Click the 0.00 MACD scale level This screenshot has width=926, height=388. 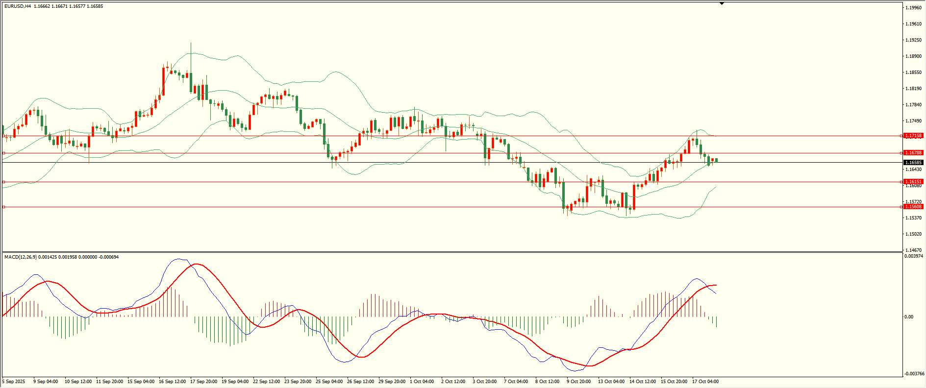(x=908, y=317)
